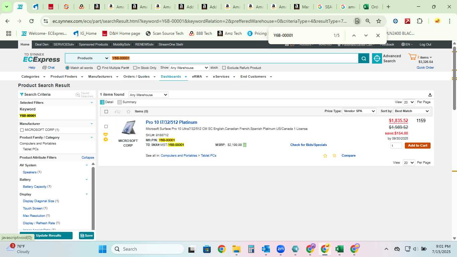Open Advanced Search crosshair icon
The width and height of the screenshot is (457, 257).
377,58
